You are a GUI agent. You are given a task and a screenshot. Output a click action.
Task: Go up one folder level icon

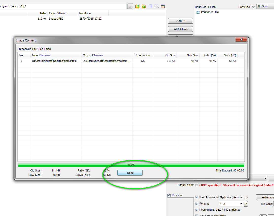pos(137,6)
